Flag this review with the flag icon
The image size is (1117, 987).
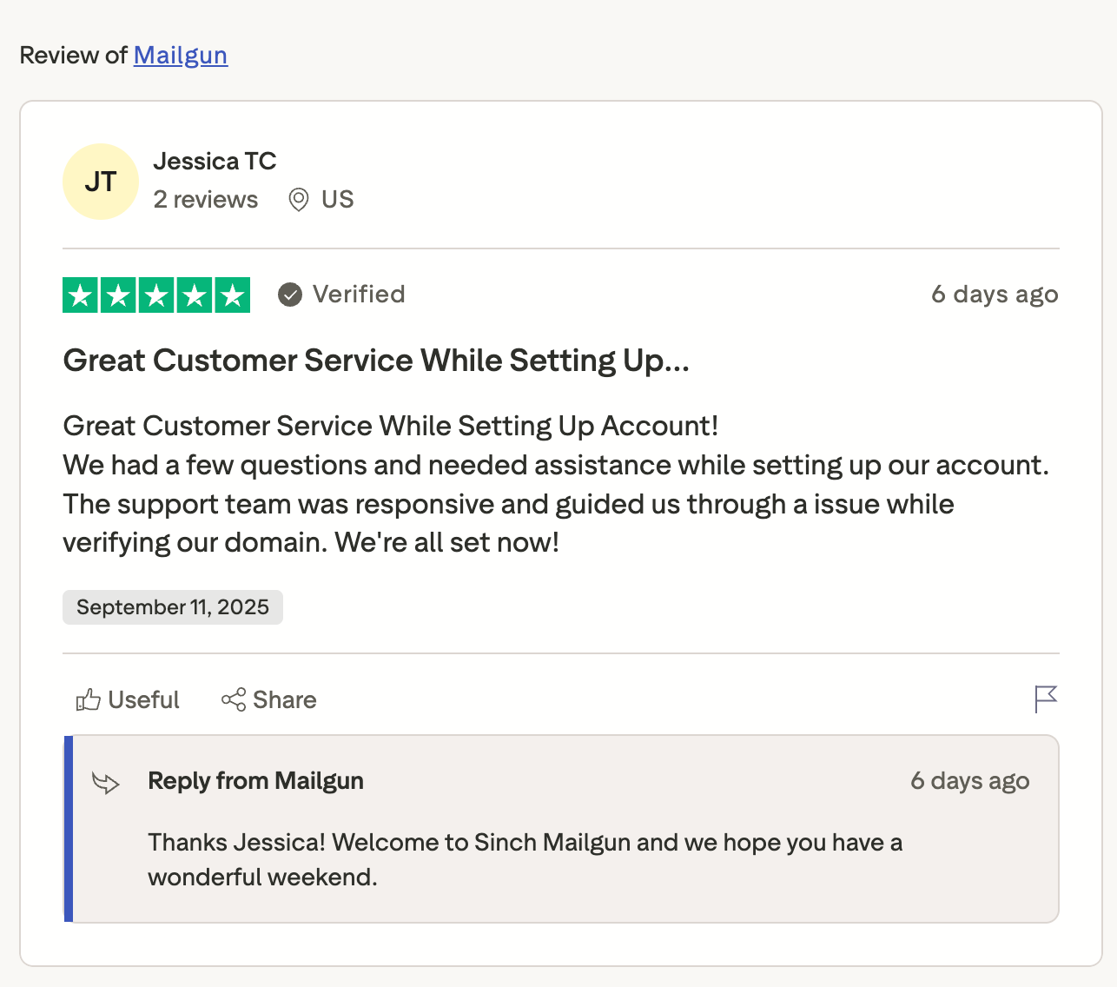point(1046,699)
